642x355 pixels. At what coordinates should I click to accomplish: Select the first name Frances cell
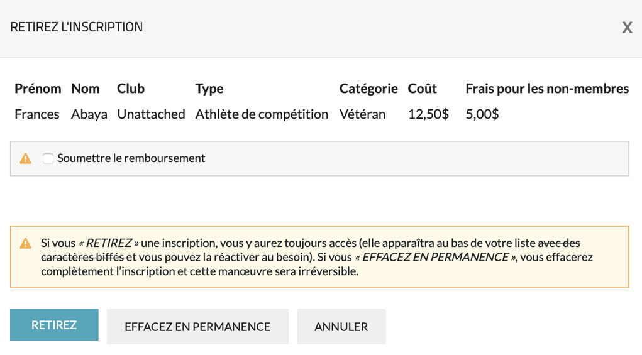pos(37,114)
